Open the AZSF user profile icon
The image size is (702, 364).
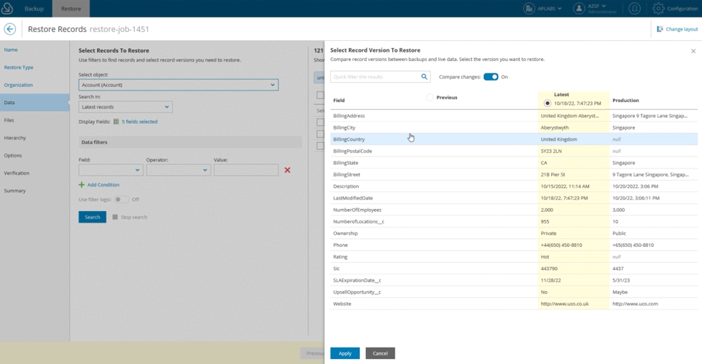click(x=579, y=9)
